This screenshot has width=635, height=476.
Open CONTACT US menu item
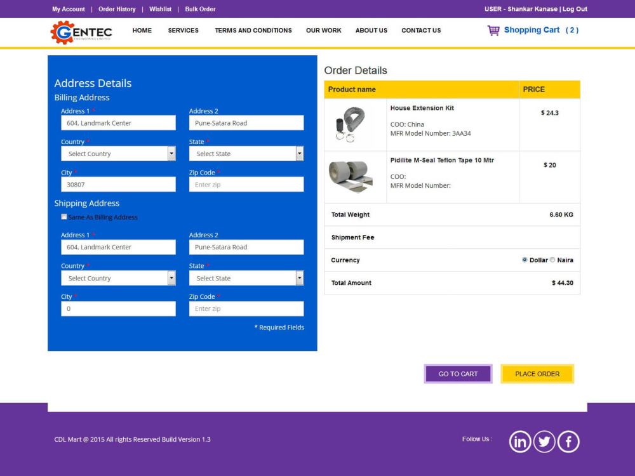pos(421,30)
